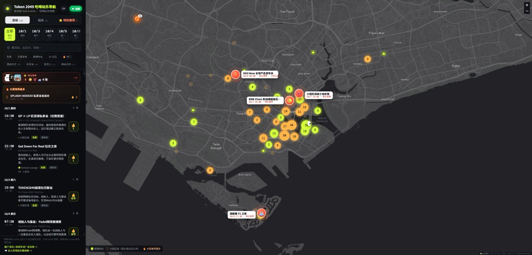Select the 10/1 date filter
The width and height of the screenshot is (532, 255).
[23, 34]
